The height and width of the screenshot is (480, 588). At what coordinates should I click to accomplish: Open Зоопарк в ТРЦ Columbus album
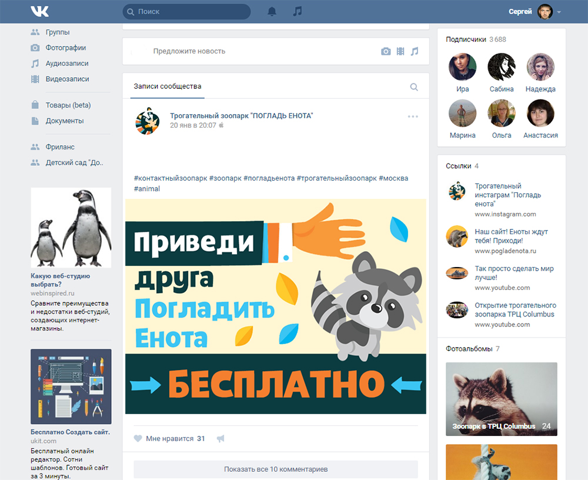pyautogui.click(x=502, y=399)
